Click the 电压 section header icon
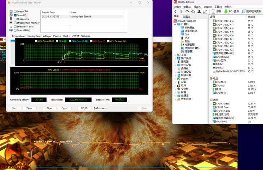The width and height of the screenshot is (263, 170). click(x=211, y=78)
